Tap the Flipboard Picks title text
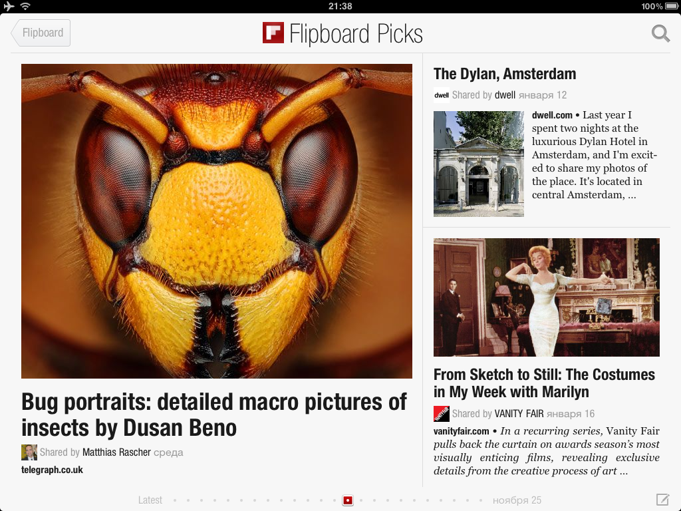The width and height of the screenshot is (681, 511). click(x=356, y=34)
